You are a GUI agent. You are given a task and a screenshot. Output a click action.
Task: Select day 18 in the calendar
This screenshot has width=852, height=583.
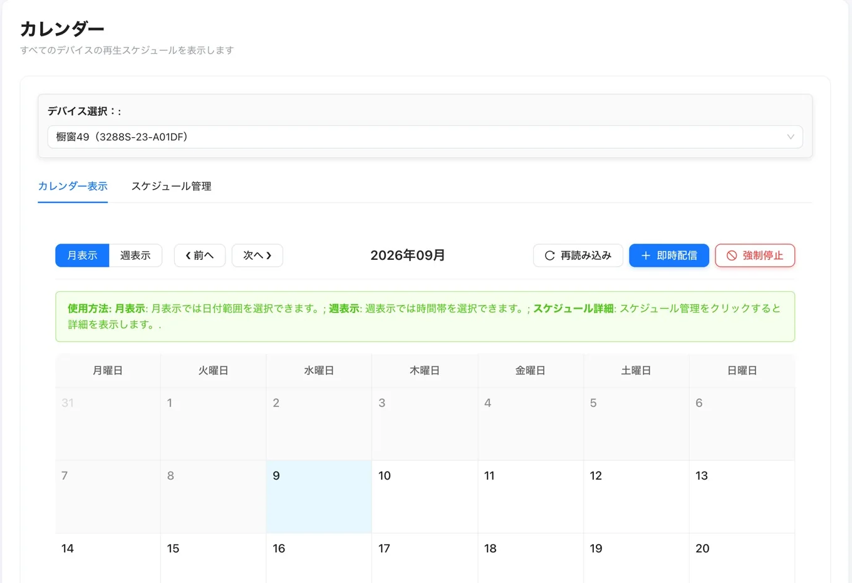coord(531,559)
